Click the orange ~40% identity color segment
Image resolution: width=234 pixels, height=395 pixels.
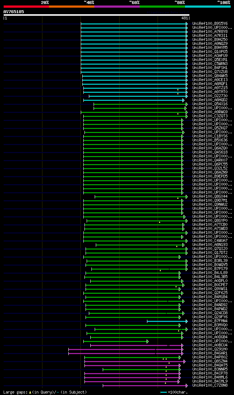[72, 7]
